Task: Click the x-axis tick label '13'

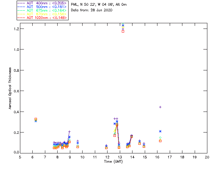Action: click(x=120, y=157)
